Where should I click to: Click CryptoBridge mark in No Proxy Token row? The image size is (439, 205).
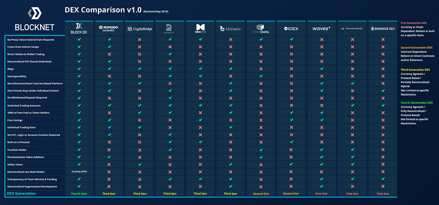139,39
